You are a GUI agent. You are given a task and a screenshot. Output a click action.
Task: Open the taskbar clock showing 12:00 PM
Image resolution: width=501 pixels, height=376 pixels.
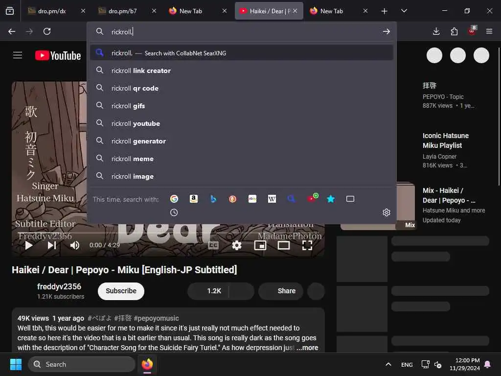[465, 364]
